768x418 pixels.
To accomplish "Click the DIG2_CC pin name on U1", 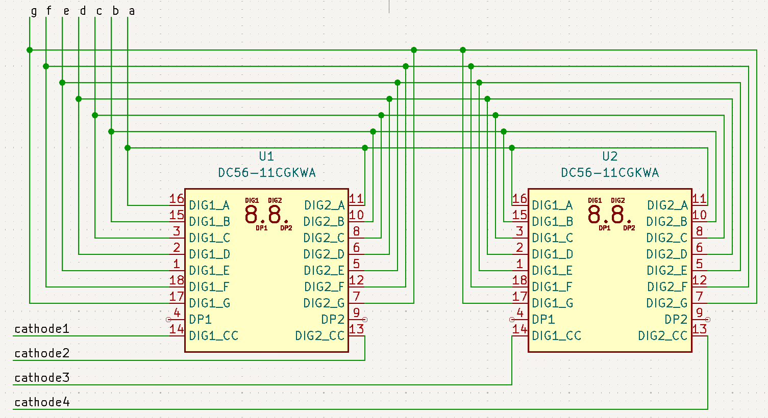I will 320,335.
